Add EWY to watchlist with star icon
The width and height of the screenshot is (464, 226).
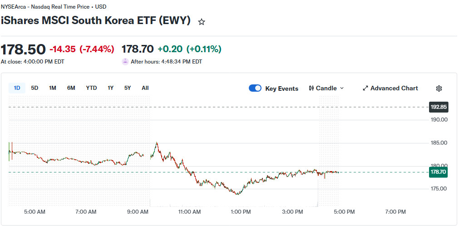202,22
